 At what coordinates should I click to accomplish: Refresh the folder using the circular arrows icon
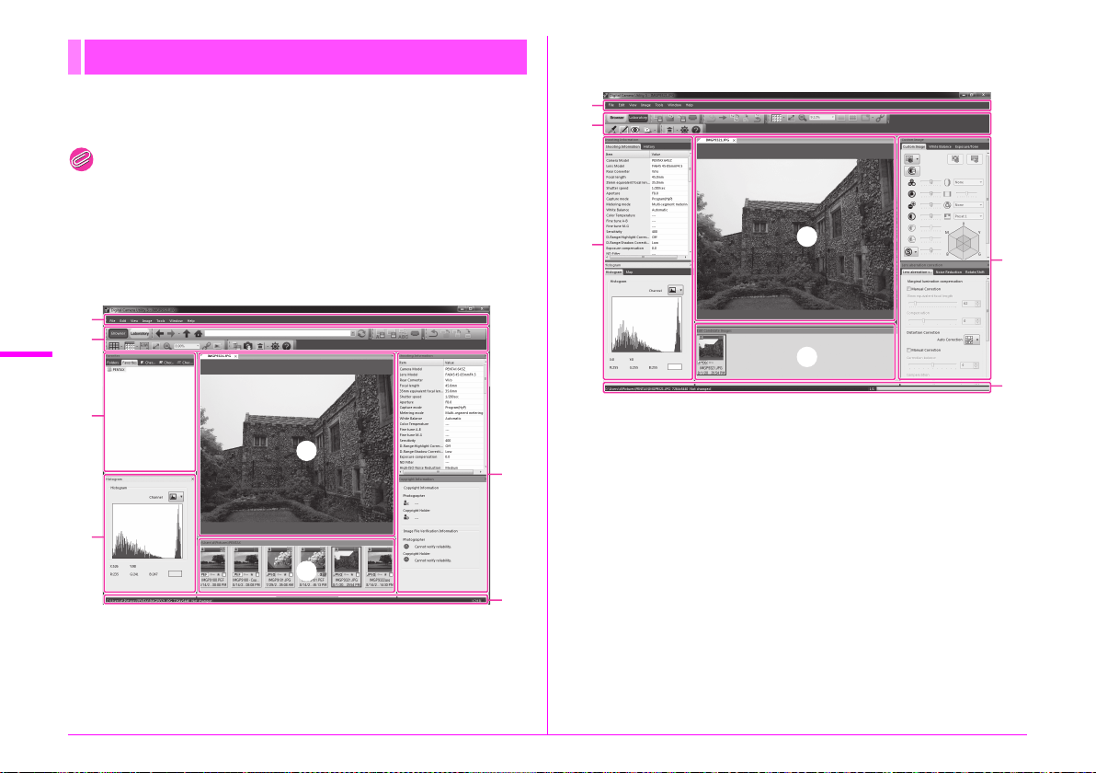pos(361,334)
